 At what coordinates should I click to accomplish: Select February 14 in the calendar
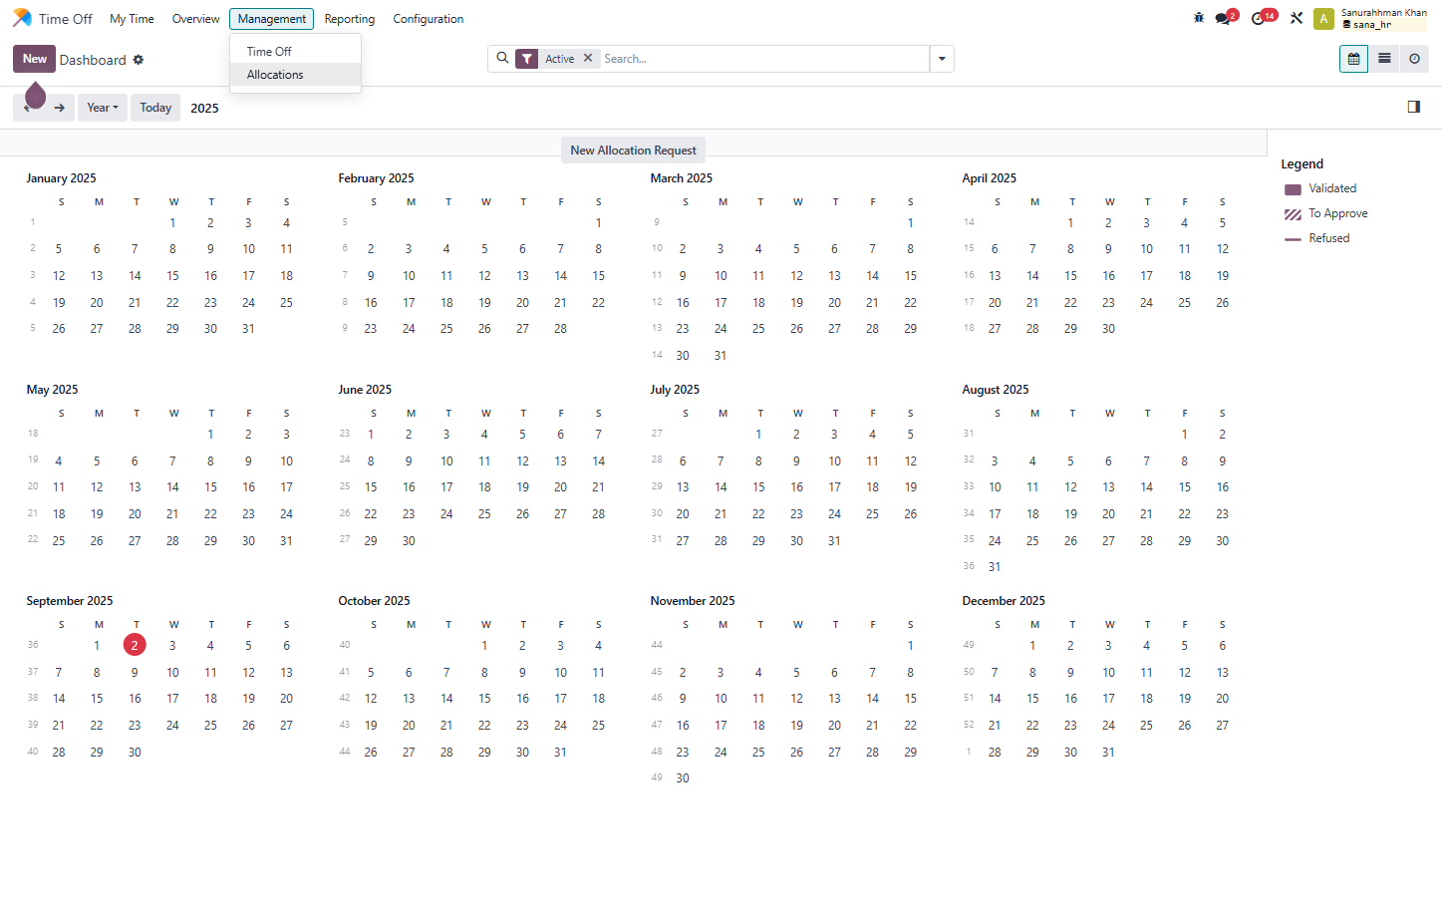coord(560,276)
